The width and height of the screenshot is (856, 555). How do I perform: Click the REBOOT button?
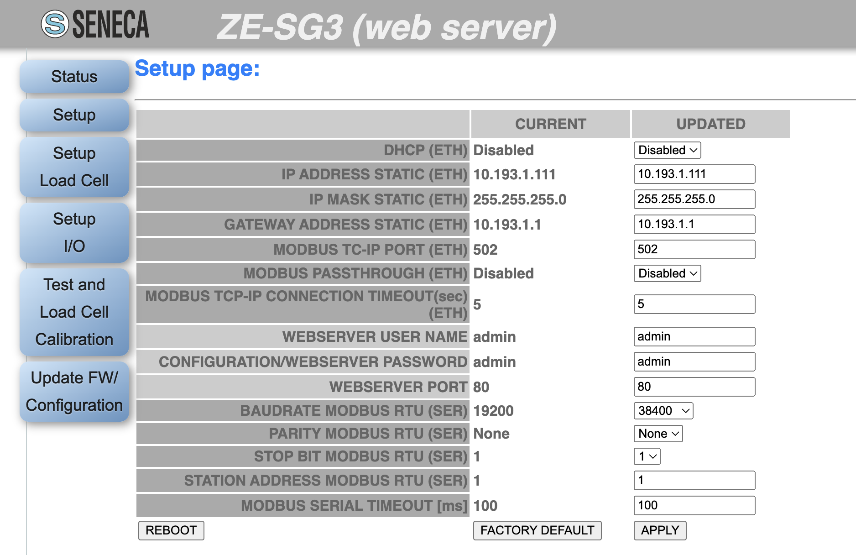coord(171,530)
